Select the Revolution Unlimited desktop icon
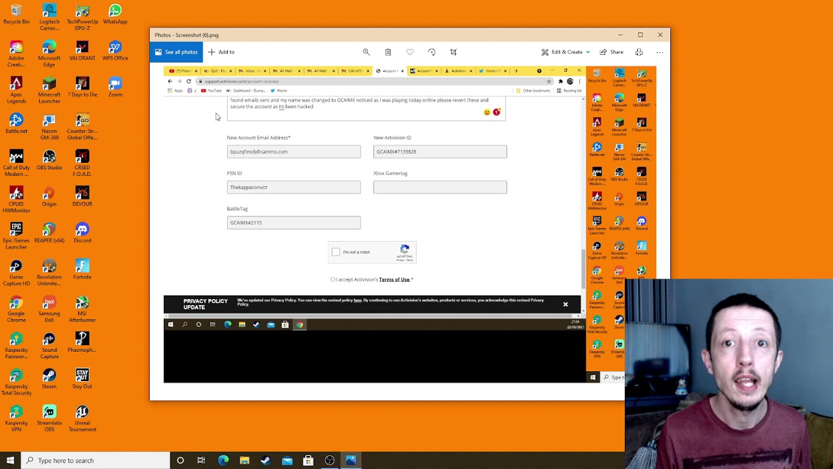Screen dimensions: 833x469 pos(49,273)
